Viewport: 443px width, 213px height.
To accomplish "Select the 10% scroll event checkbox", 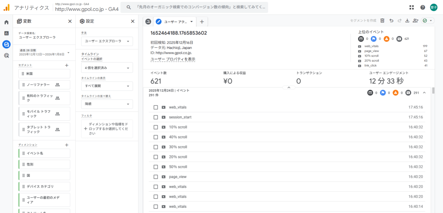I will tap(156, 127).
